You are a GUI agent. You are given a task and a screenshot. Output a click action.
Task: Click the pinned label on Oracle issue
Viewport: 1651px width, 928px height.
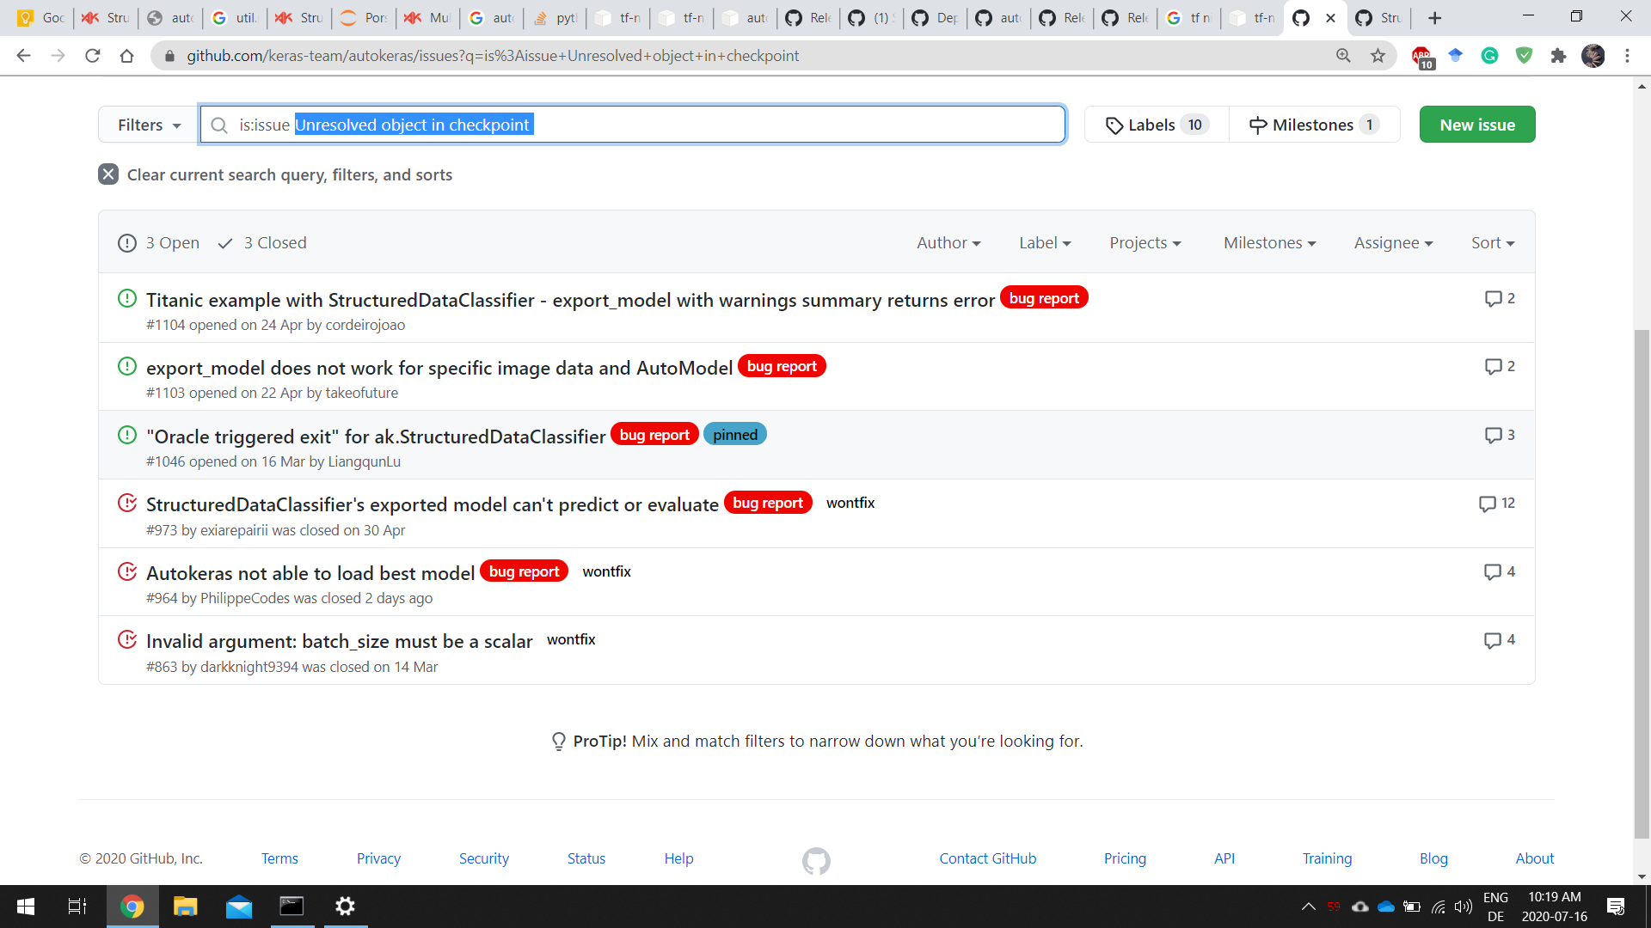tap(734, 435)
